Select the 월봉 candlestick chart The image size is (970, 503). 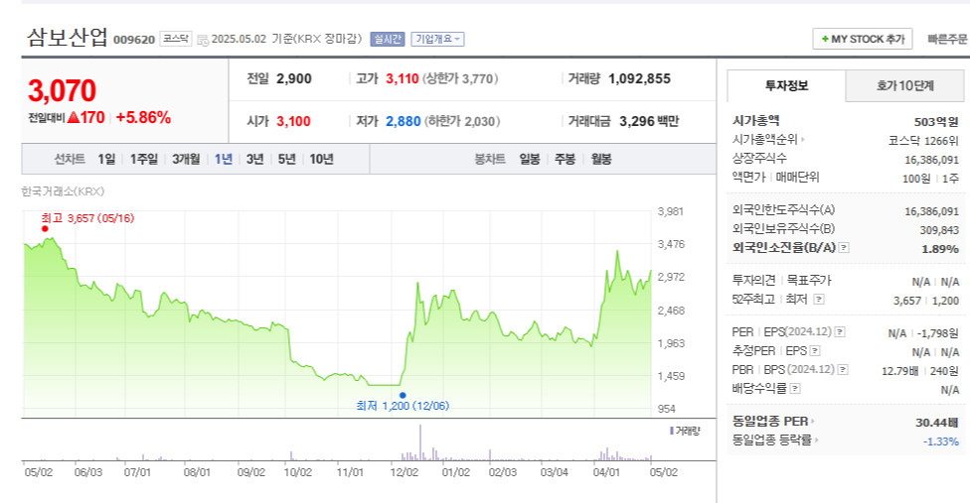tap(600, 159)
